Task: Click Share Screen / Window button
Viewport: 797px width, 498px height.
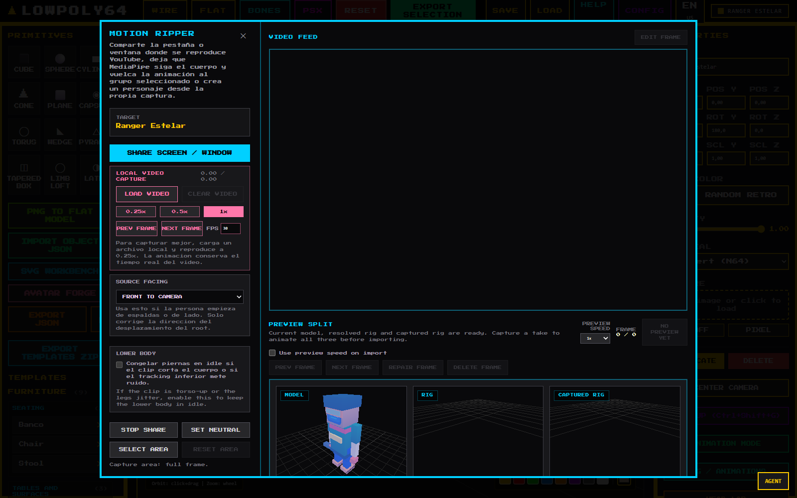Action: coord(179,153)
